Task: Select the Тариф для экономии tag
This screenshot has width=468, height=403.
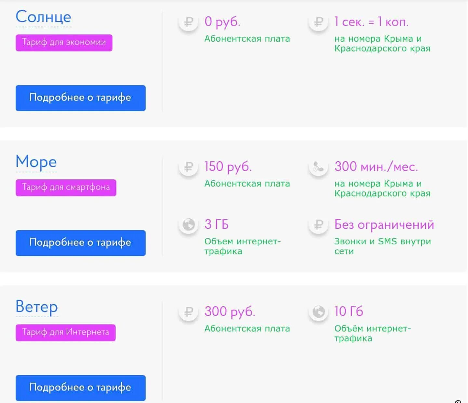Action: click(x=64, y=43)
